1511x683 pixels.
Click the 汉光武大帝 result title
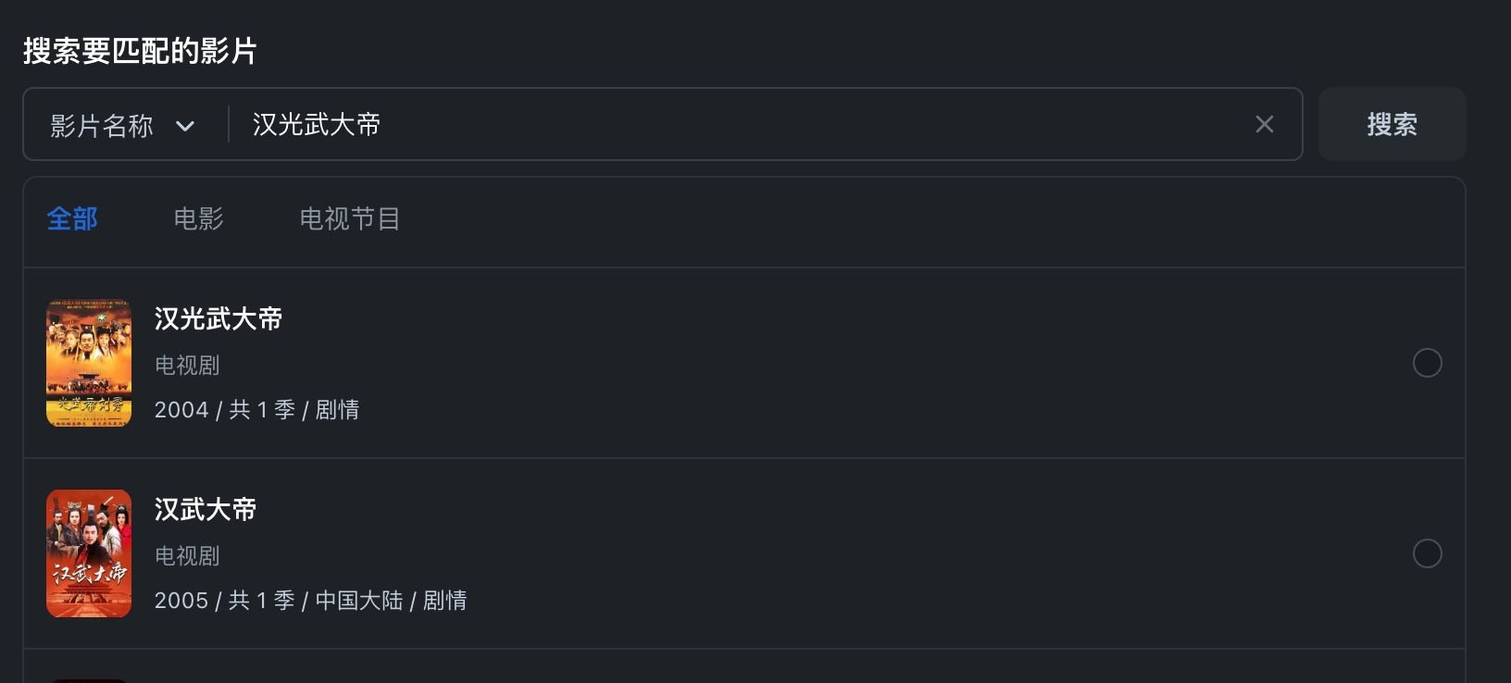pos(219,319)
